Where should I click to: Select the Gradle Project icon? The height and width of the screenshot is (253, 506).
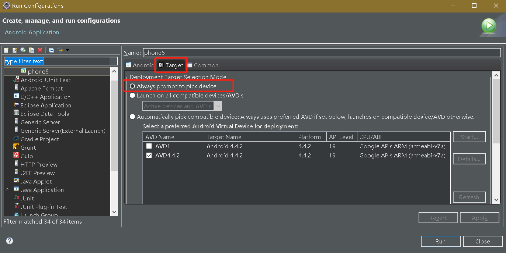(16, 139)
